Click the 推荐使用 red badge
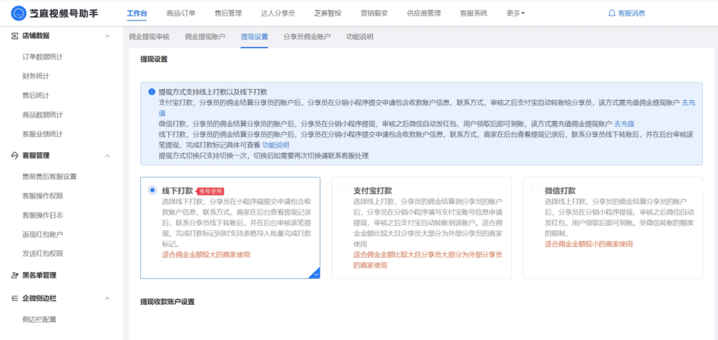 210,191
